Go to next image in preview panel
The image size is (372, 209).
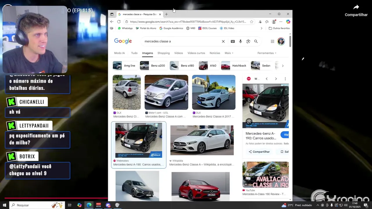[276, 79]
